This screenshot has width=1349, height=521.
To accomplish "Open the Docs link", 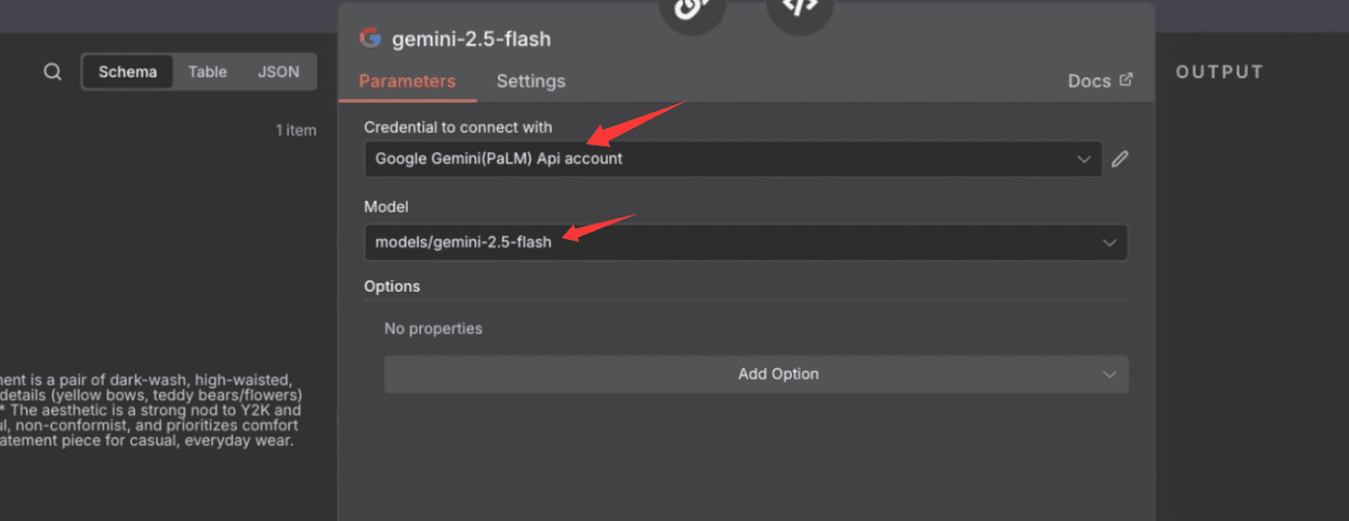I will 1090,81.
